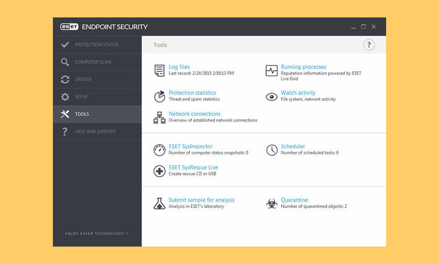
Task: Open Submit sample for analysis link
Action: 202,200
